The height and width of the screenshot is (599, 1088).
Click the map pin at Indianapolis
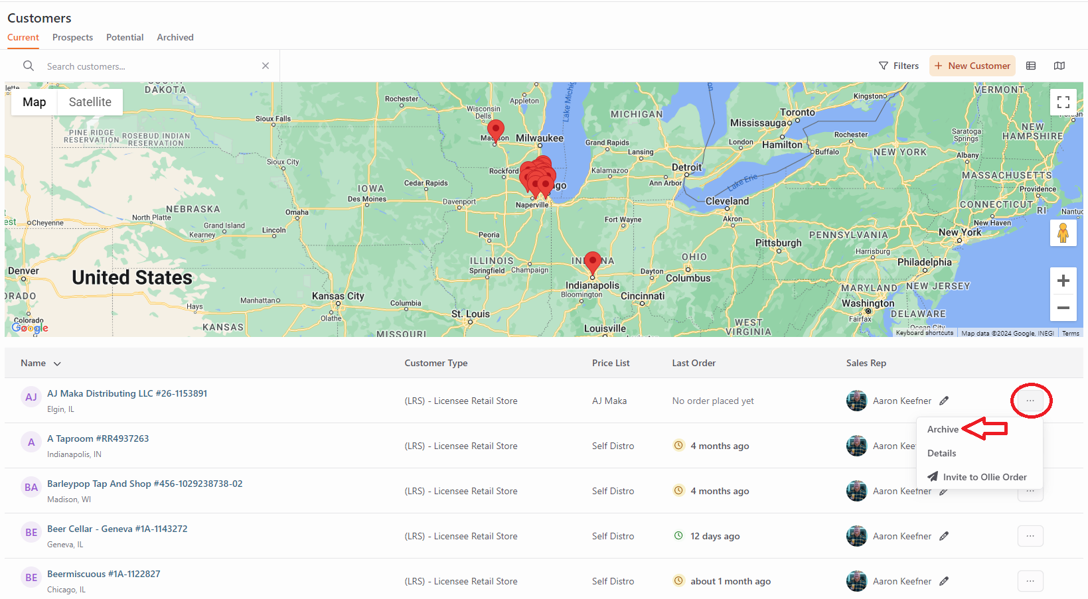coord(593,263)
